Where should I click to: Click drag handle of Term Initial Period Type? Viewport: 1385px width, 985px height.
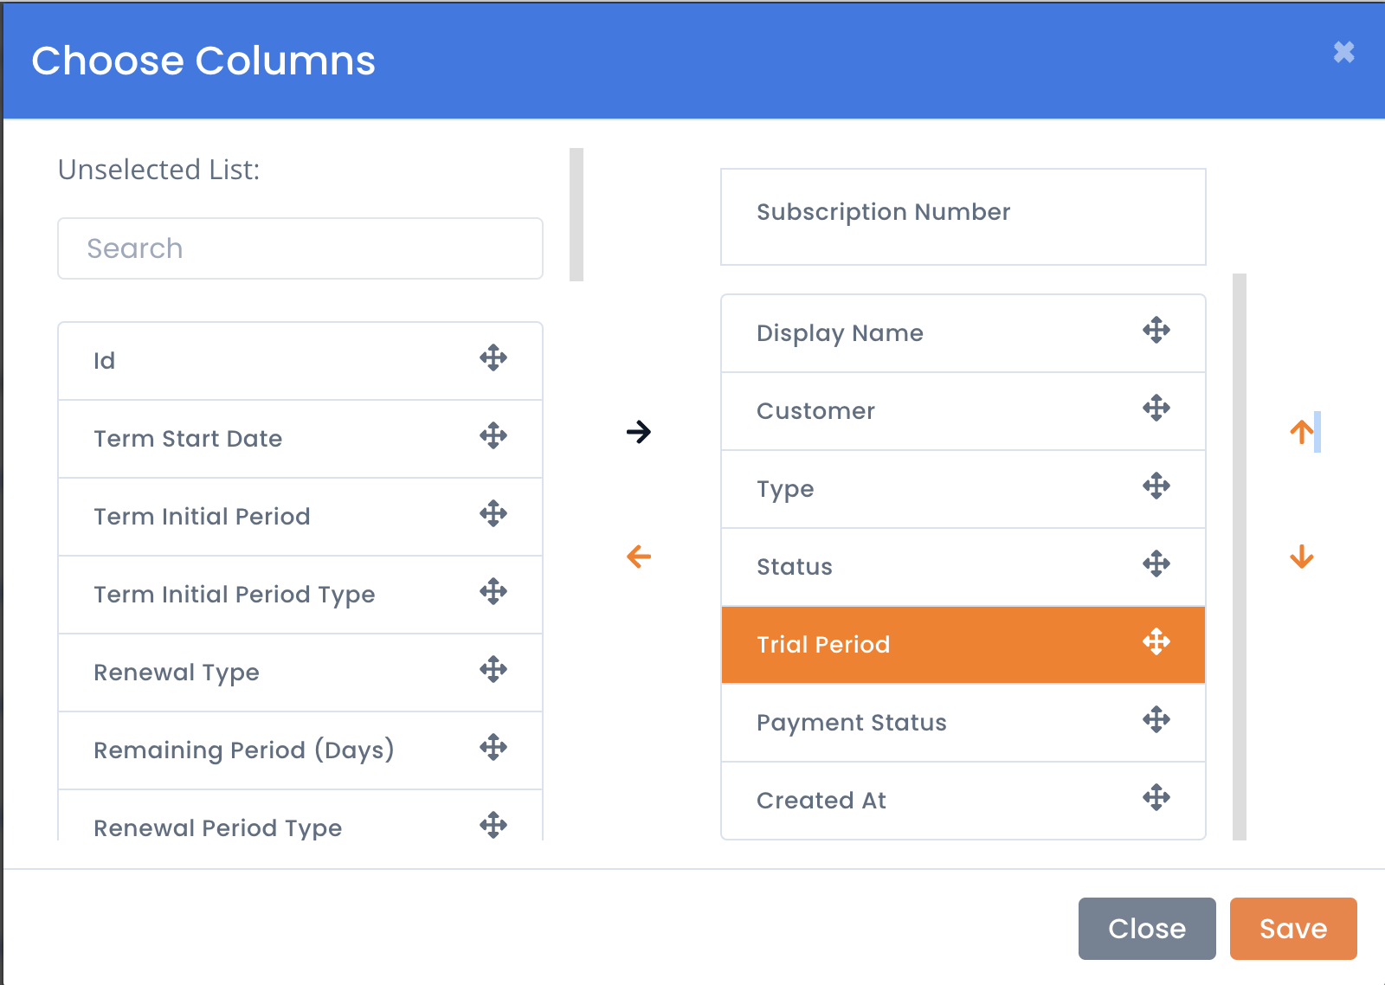click(x=493, y=591)
